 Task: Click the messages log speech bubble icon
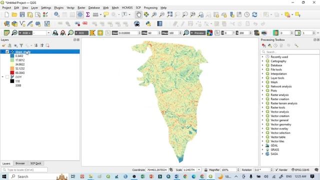point(316,170)
